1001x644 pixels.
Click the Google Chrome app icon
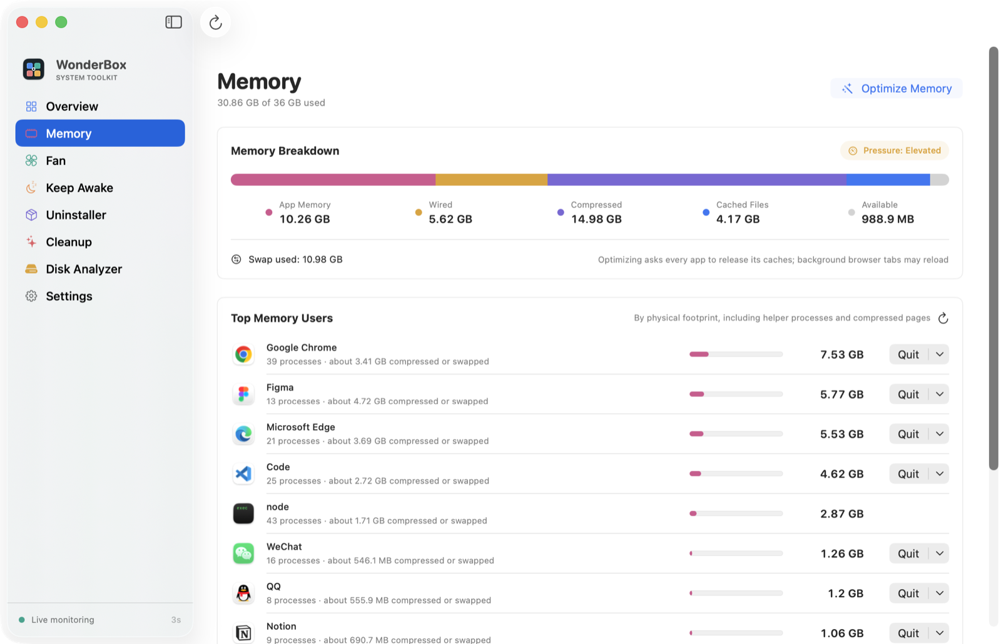point(243,355)
